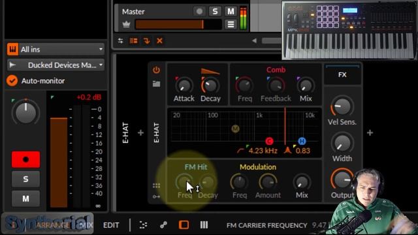Click the Vel Sens. knob
Screen dimensions: 418x235
point(342,106)
